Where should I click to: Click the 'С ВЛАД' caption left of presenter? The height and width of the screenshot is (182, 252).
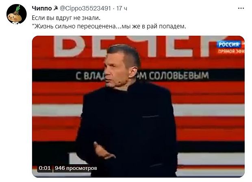tap(90, 76)
